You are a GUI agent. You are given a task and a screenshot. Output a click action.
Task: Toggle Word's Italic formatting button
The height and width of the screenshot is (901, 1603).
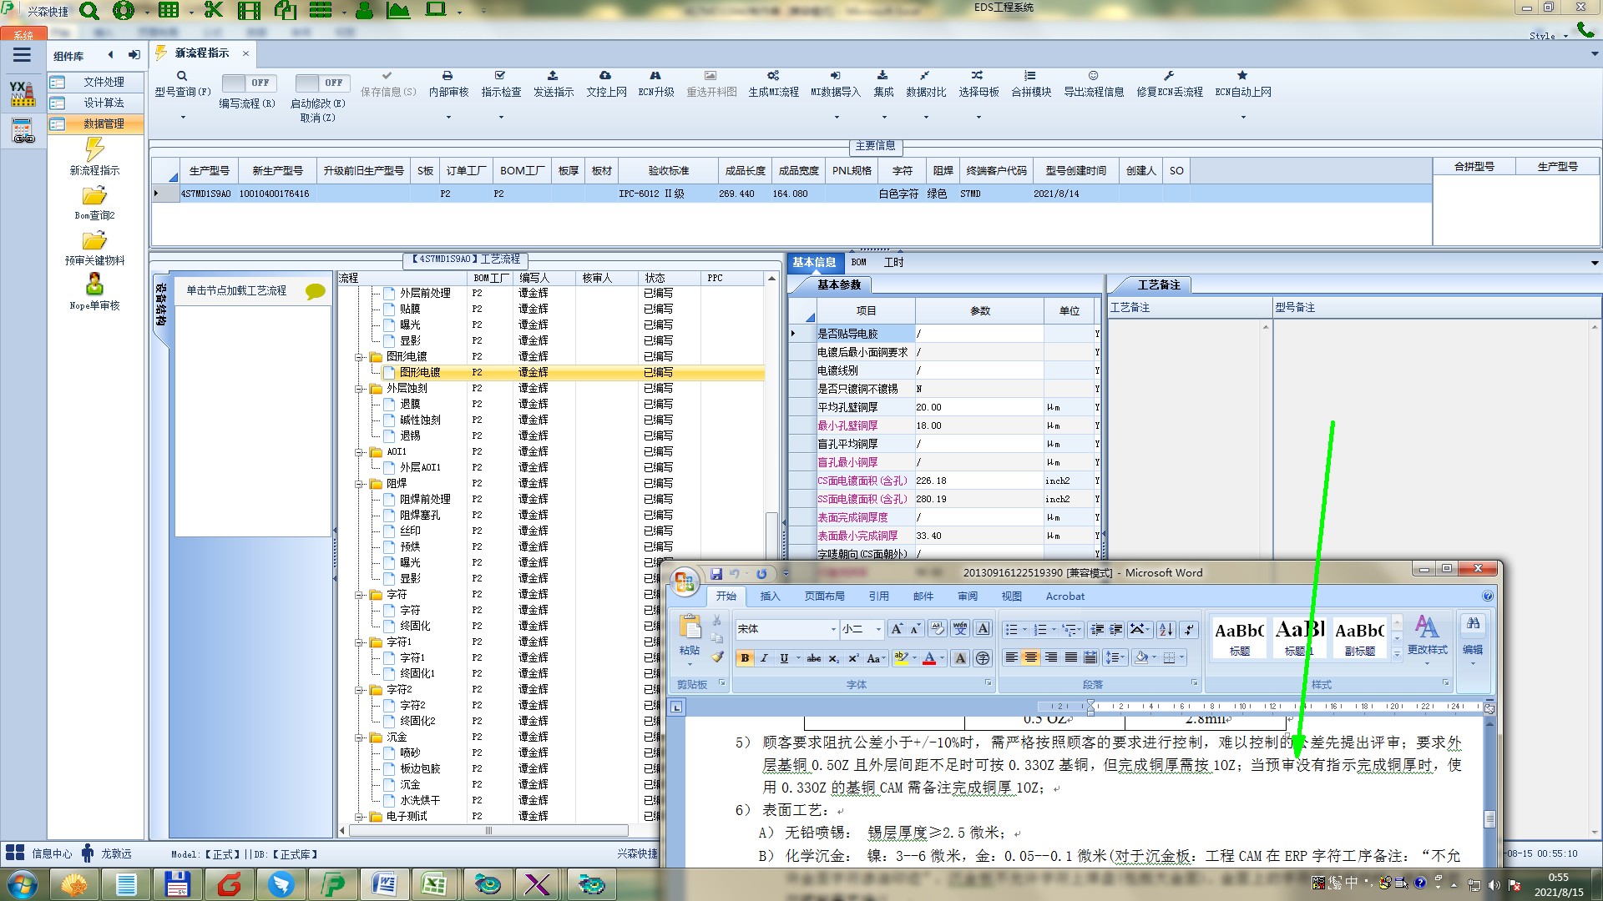(764, 658)
